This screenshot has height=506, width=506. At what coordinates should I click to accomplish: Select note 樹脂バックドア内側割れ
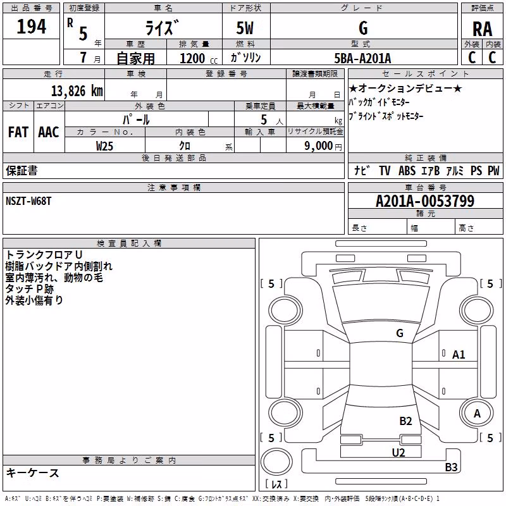tap(59, 266)
